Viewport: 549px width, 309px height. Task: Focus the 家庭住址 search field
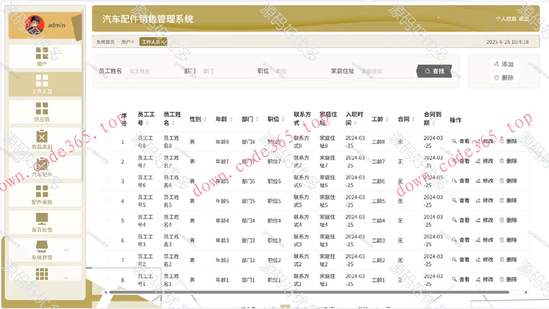pos(385,71)
